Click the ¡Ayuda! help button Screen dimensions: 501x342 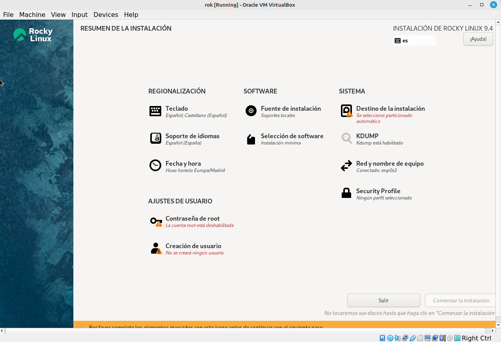(478, 39)
